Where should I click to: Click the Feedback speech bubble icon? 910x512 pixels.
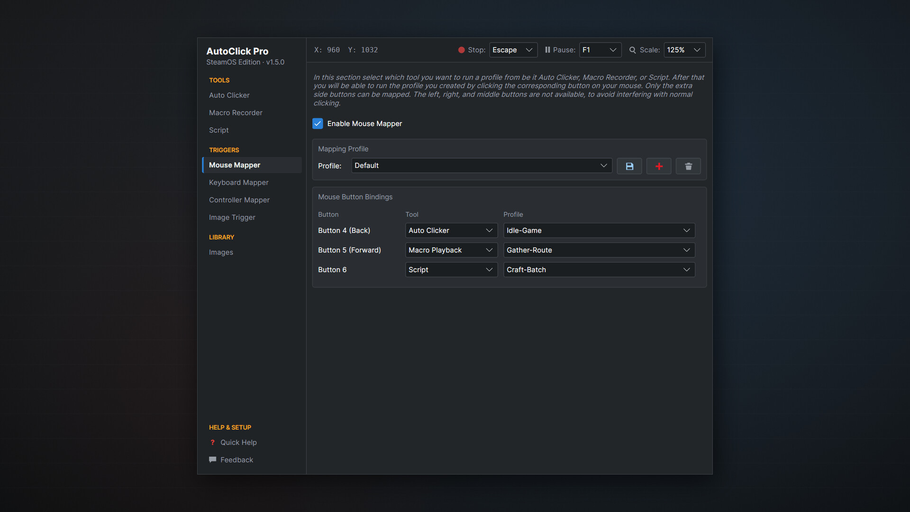pyautogui.click(x=212, y=459)
